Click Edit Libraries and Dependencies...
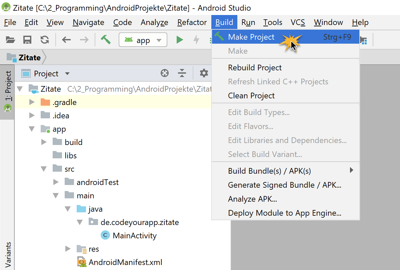 click(286, 140)
